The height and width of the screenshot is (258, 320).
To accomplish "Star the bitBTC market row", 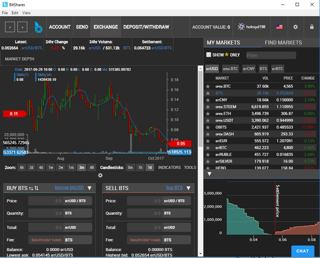I will [208, 148].
